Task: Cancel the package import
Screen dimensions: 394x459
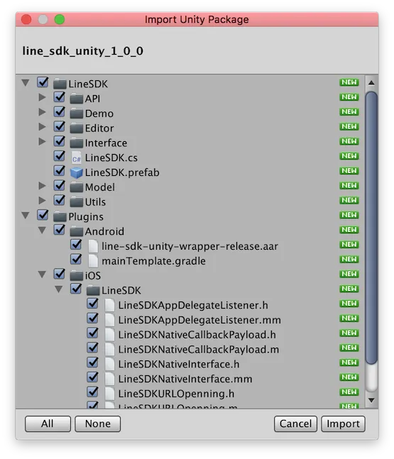Action: (295, 424)
